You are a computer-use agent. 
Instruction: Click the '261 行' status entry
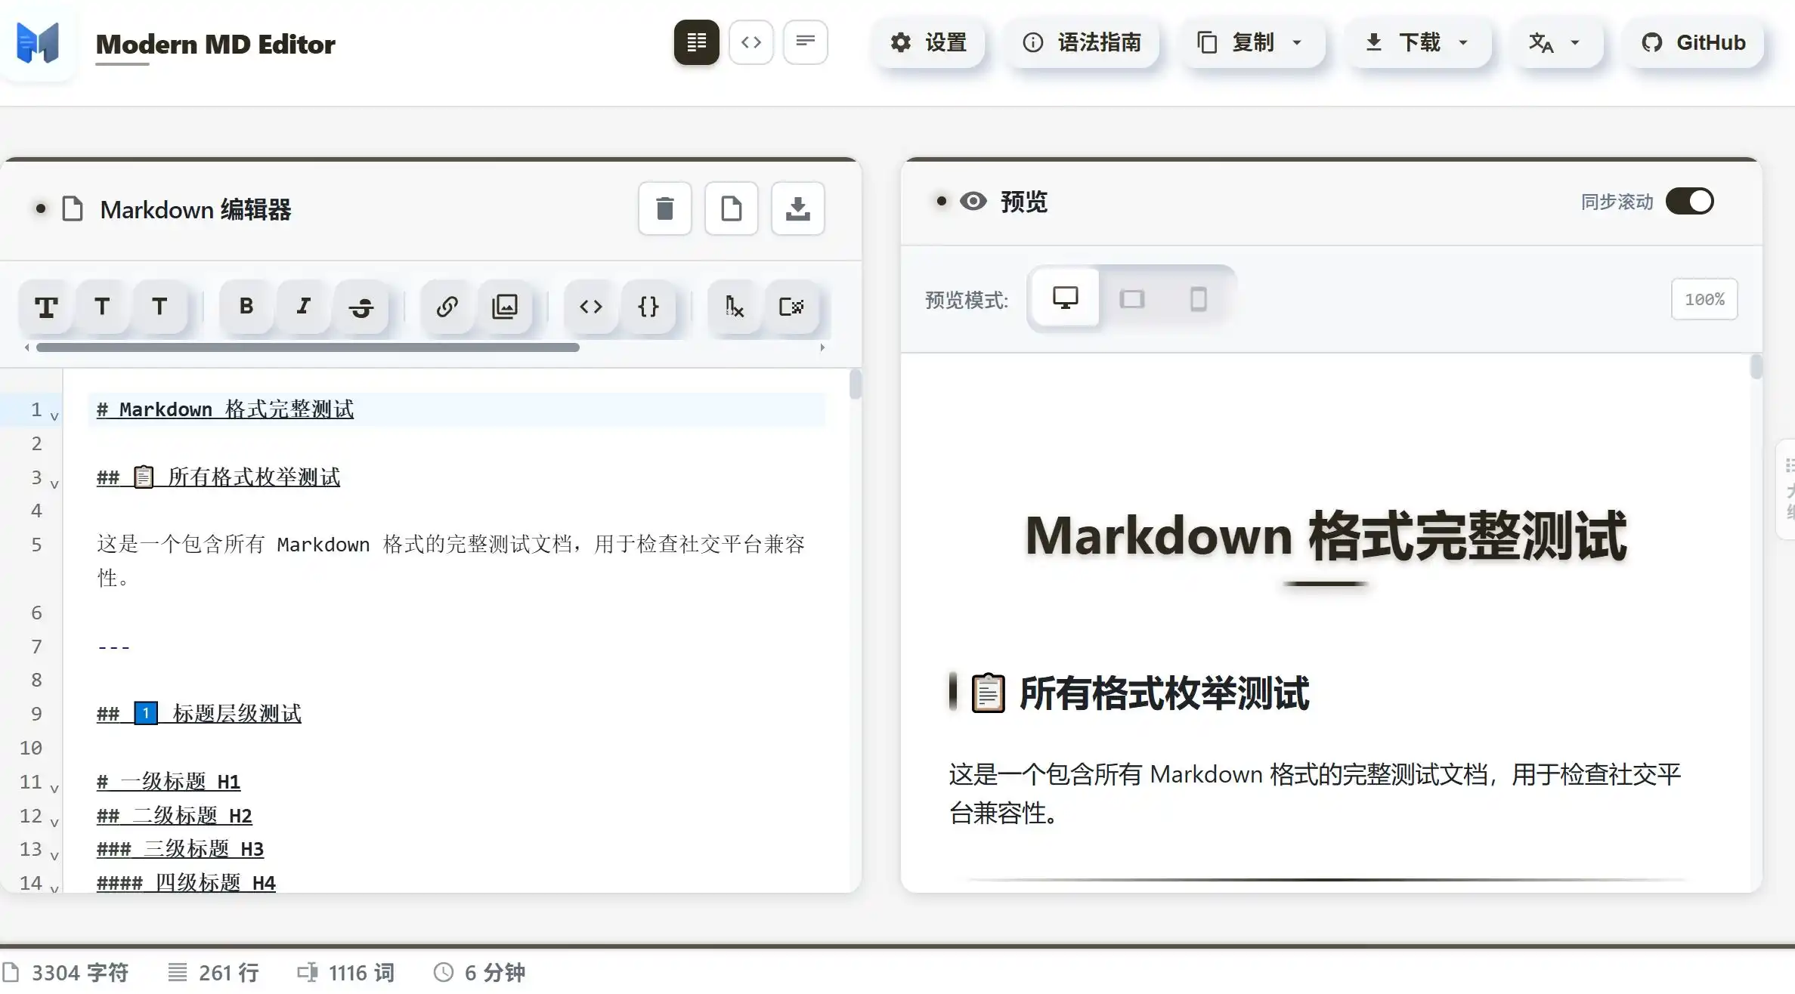[213, 973]
